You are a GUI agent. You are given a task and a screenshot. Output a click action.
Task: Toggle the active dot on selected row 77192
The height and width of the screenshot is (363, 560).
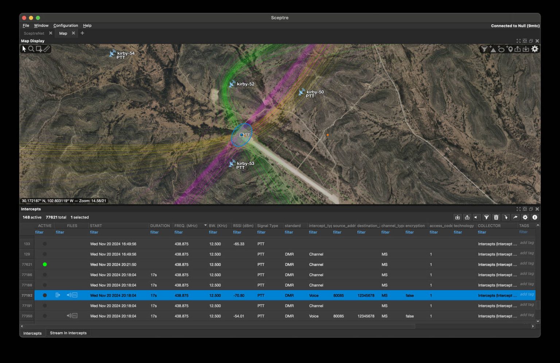(x=45, y=295)
